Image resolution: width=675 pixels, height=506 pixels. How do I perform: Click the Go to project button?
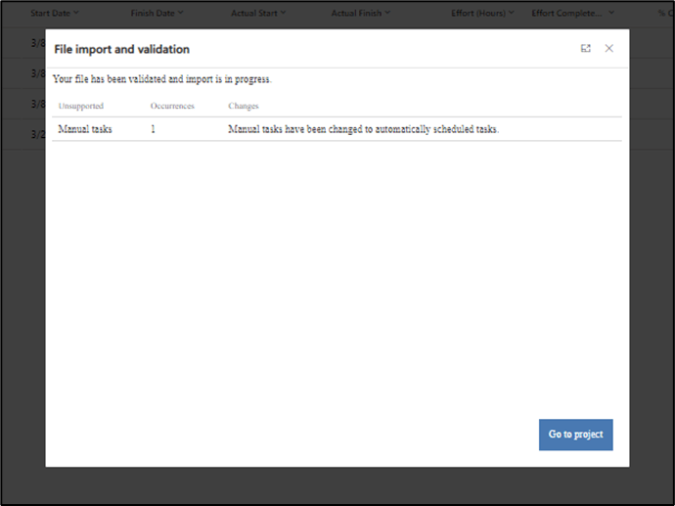pos(575,435)
